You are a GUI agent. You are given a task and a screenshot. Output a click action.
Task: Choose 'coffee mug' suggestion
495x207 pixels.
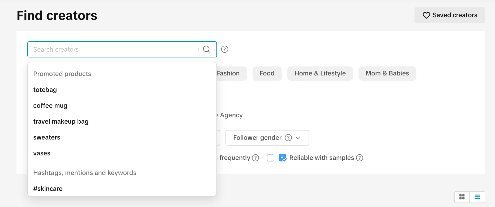coord(50,106)
